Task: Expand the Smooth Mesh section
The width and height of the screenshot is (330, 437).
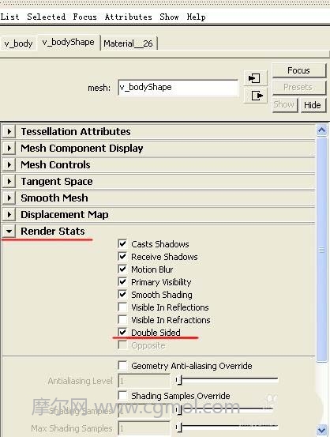Action: [x=9, y=198]
